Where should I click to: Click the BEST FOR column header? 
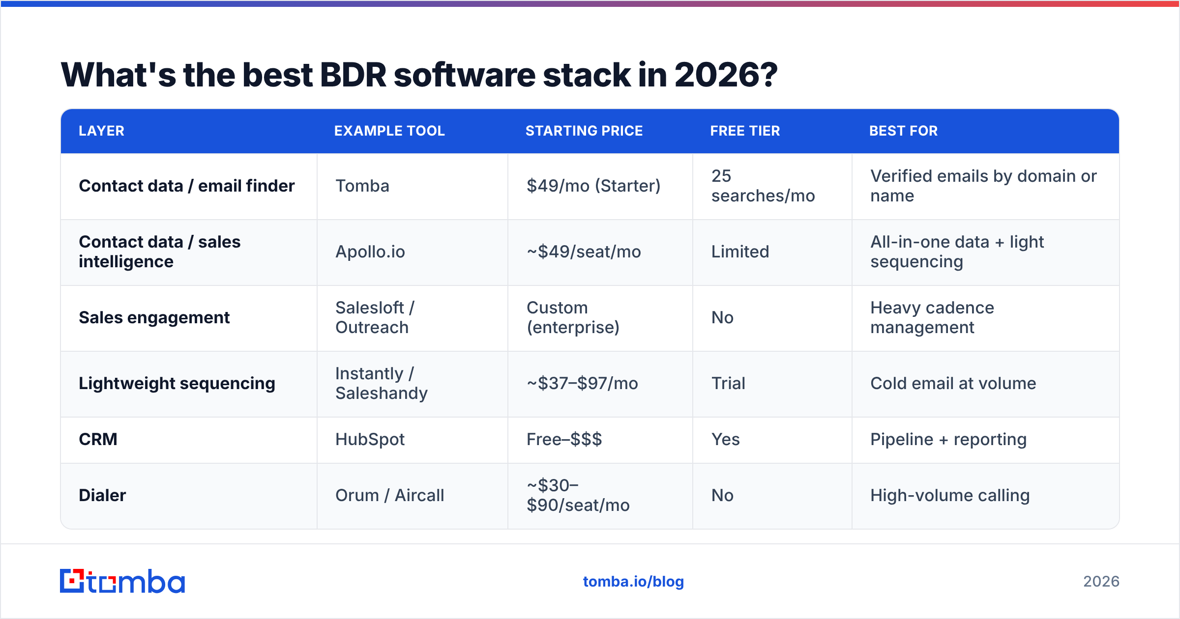(x=903, y=131)
